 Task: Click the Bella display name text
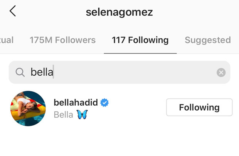(x=63, y=115)
